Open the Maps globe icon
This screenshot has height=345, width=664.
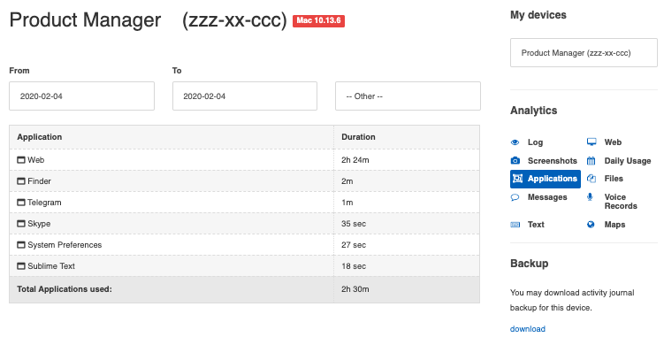pos(591,225)
